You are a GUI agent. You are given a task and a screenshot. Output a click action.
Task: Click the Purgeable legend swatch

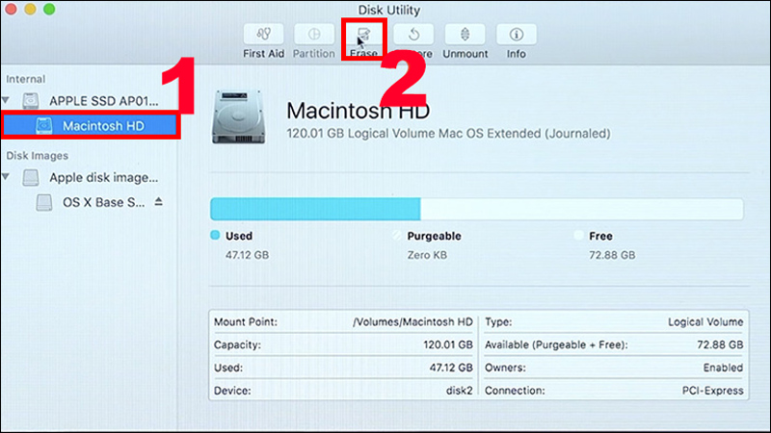pyautogui.click(x=397, y=235)
